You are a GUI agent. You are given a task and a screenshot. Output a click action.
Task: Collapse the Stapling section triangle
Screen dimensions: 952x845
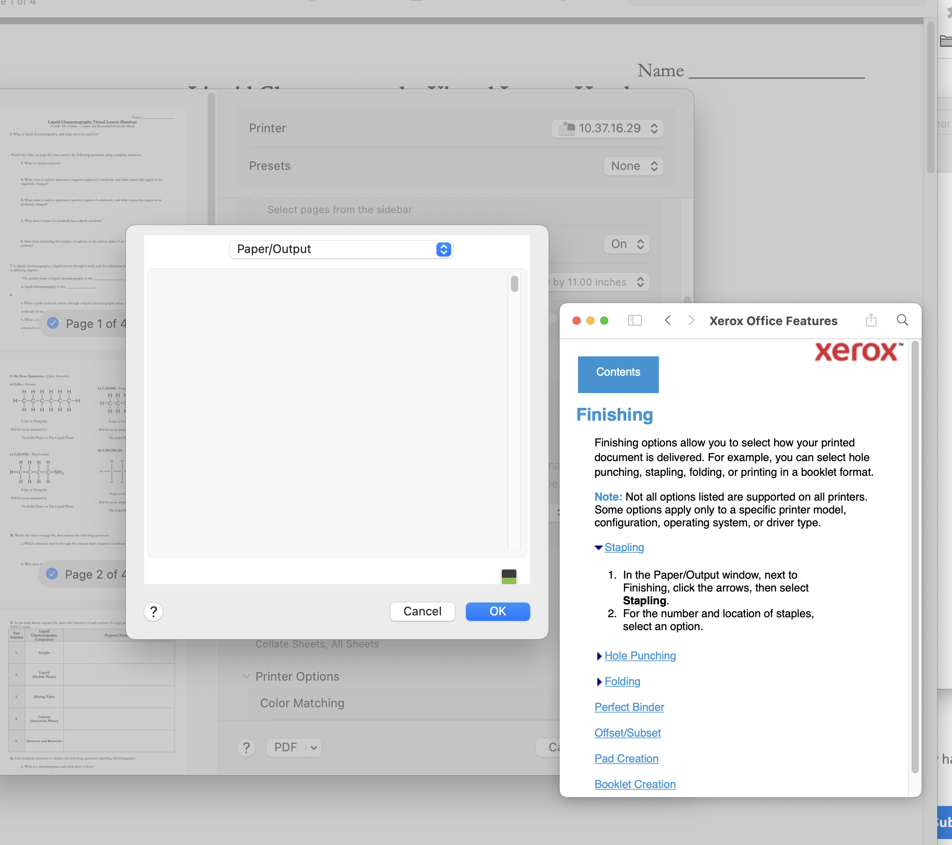tap(599, 547)
